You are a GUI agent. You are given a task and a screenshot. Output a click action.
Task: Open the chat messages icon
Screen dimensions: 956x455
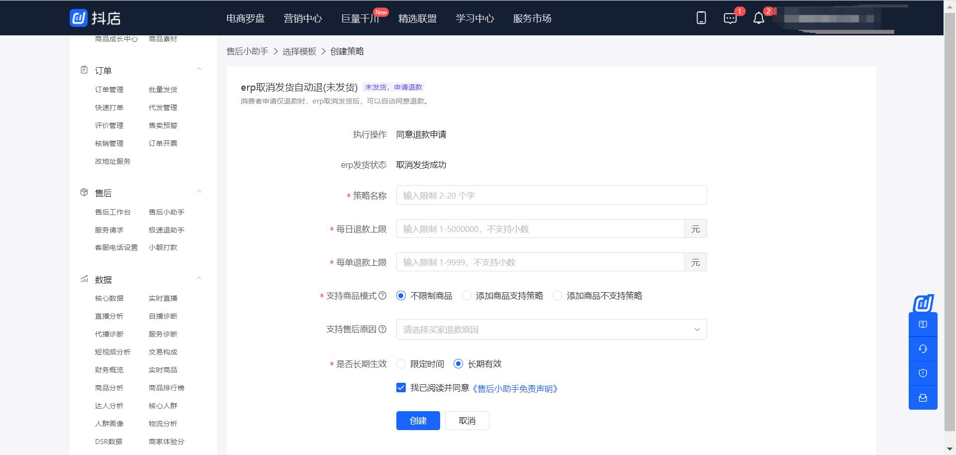730,18
